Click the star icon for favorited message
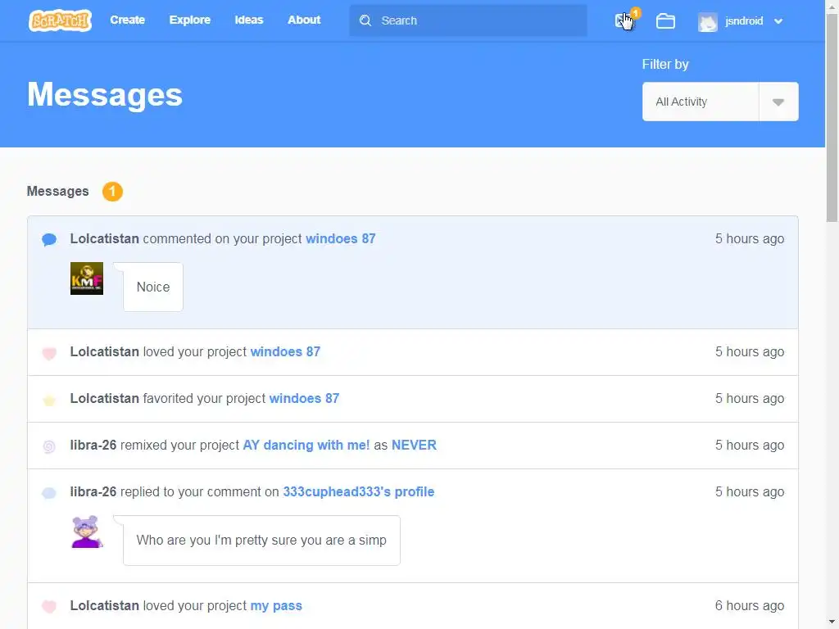This screenshot has height=629, width=839. pyautogui.click(x=49, y=400)
